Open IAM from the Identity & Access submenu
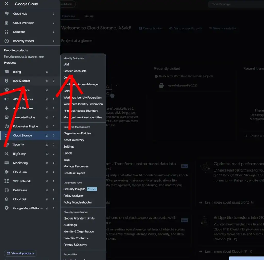 66,64
